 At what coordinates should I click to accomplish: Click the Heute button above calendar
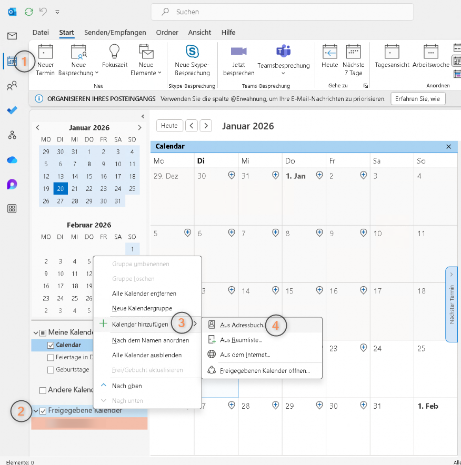pos(169,126)
